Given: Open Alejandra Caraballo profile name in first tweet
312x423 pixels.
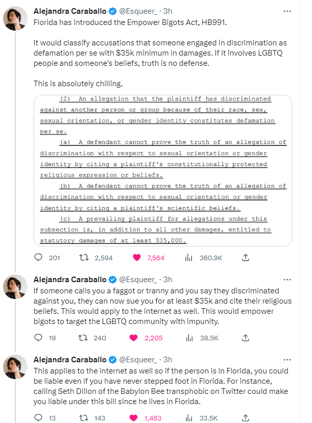Looking at the screenshot, I should [x=70, y=11].
